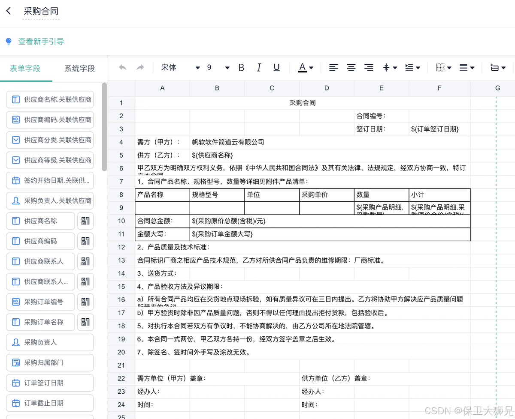Open cell border options
The image size is (515, 419).
tap(440, 68)
